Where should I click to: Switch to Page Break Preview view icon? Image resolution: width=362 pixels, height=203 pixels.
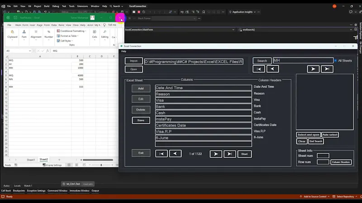tap(84, 165)
